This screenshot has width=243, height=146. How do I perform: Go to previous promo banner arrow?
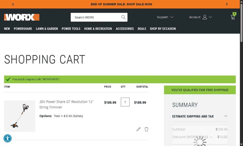coord(13,4)
